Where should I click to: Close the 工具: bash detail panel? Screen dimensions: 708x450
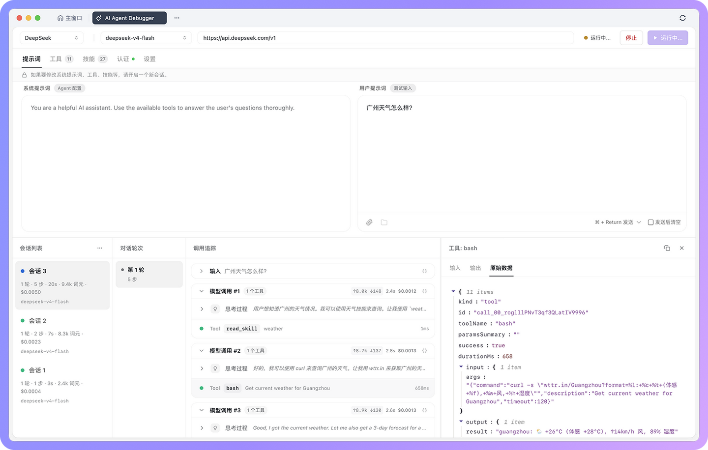click(x=682, y=248)
